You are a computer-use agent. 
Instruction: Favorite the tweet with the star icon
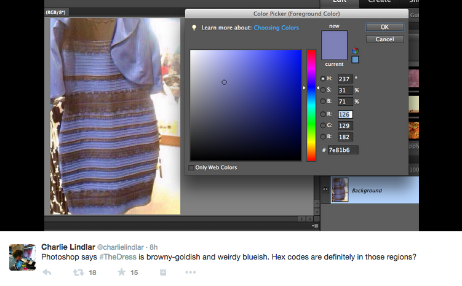point(121,272)
